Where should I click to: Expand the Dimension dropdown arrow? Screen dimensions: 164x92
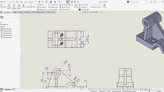click(2, 10)
